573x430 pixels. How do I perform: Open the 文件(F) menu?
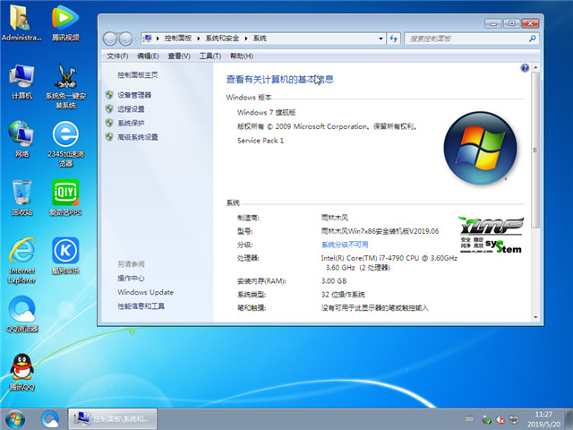pyautogui.click(x=117, y=56)
